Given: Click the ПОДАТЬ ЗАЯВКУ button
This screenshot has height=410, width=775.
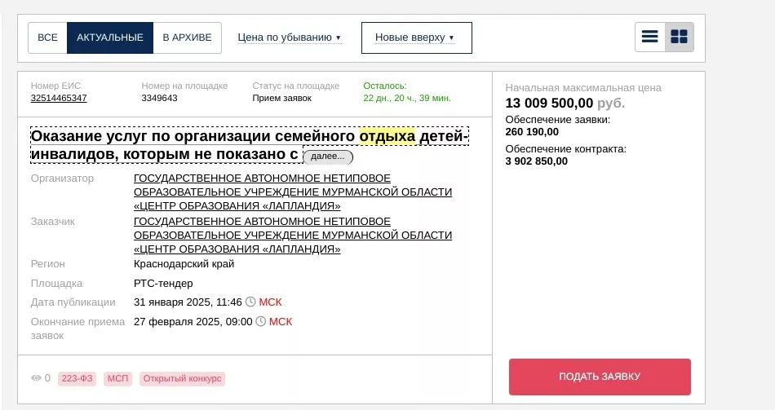Looking at the screenshot, I should (600, 377).
